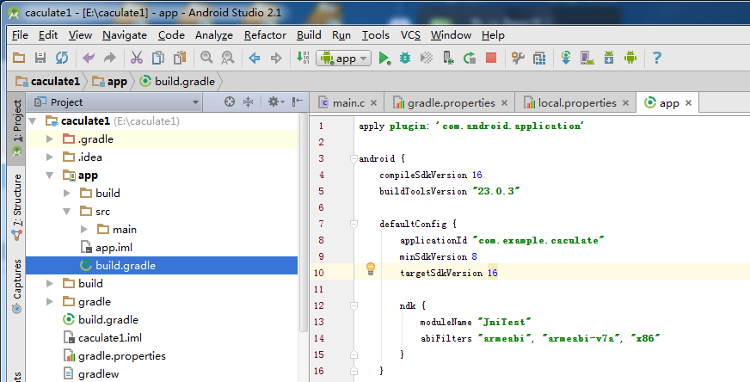Expand the main folder

click(84, 230)
